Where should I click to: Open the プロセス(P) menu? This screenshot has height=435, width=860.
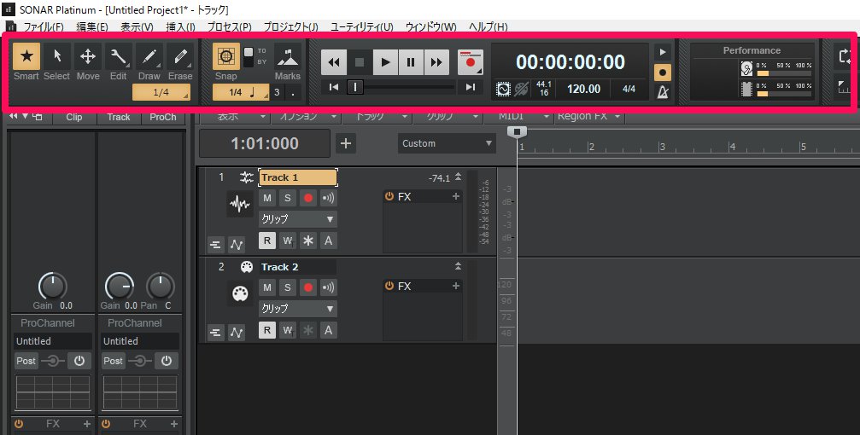coord(229,26)
